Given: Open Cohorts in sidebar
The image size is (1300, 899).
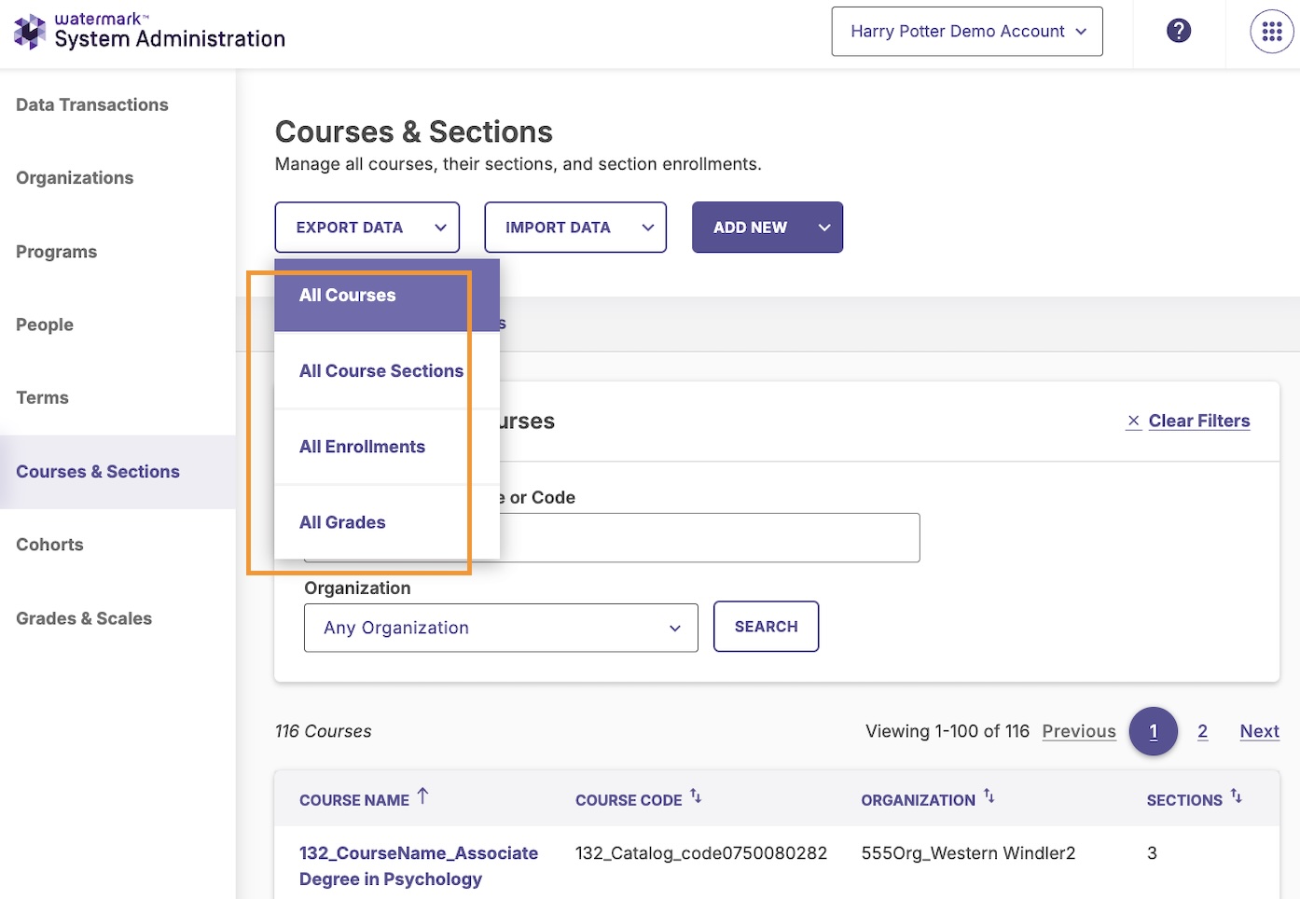Looking at the screenshot, I should (x=49, y=545).
